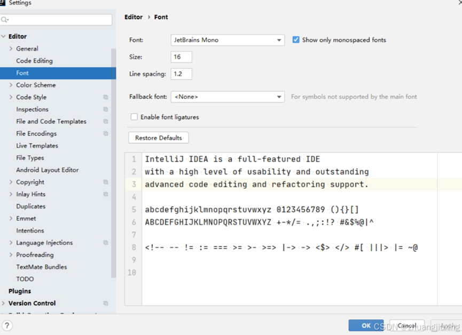The image size is (462, 335).
Task: Expand the Proofreading node
Action: click(x=11, y=254)
